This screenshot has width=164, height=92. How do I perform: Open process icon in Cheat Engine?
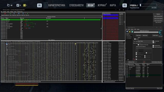click(x=127, y=32)
